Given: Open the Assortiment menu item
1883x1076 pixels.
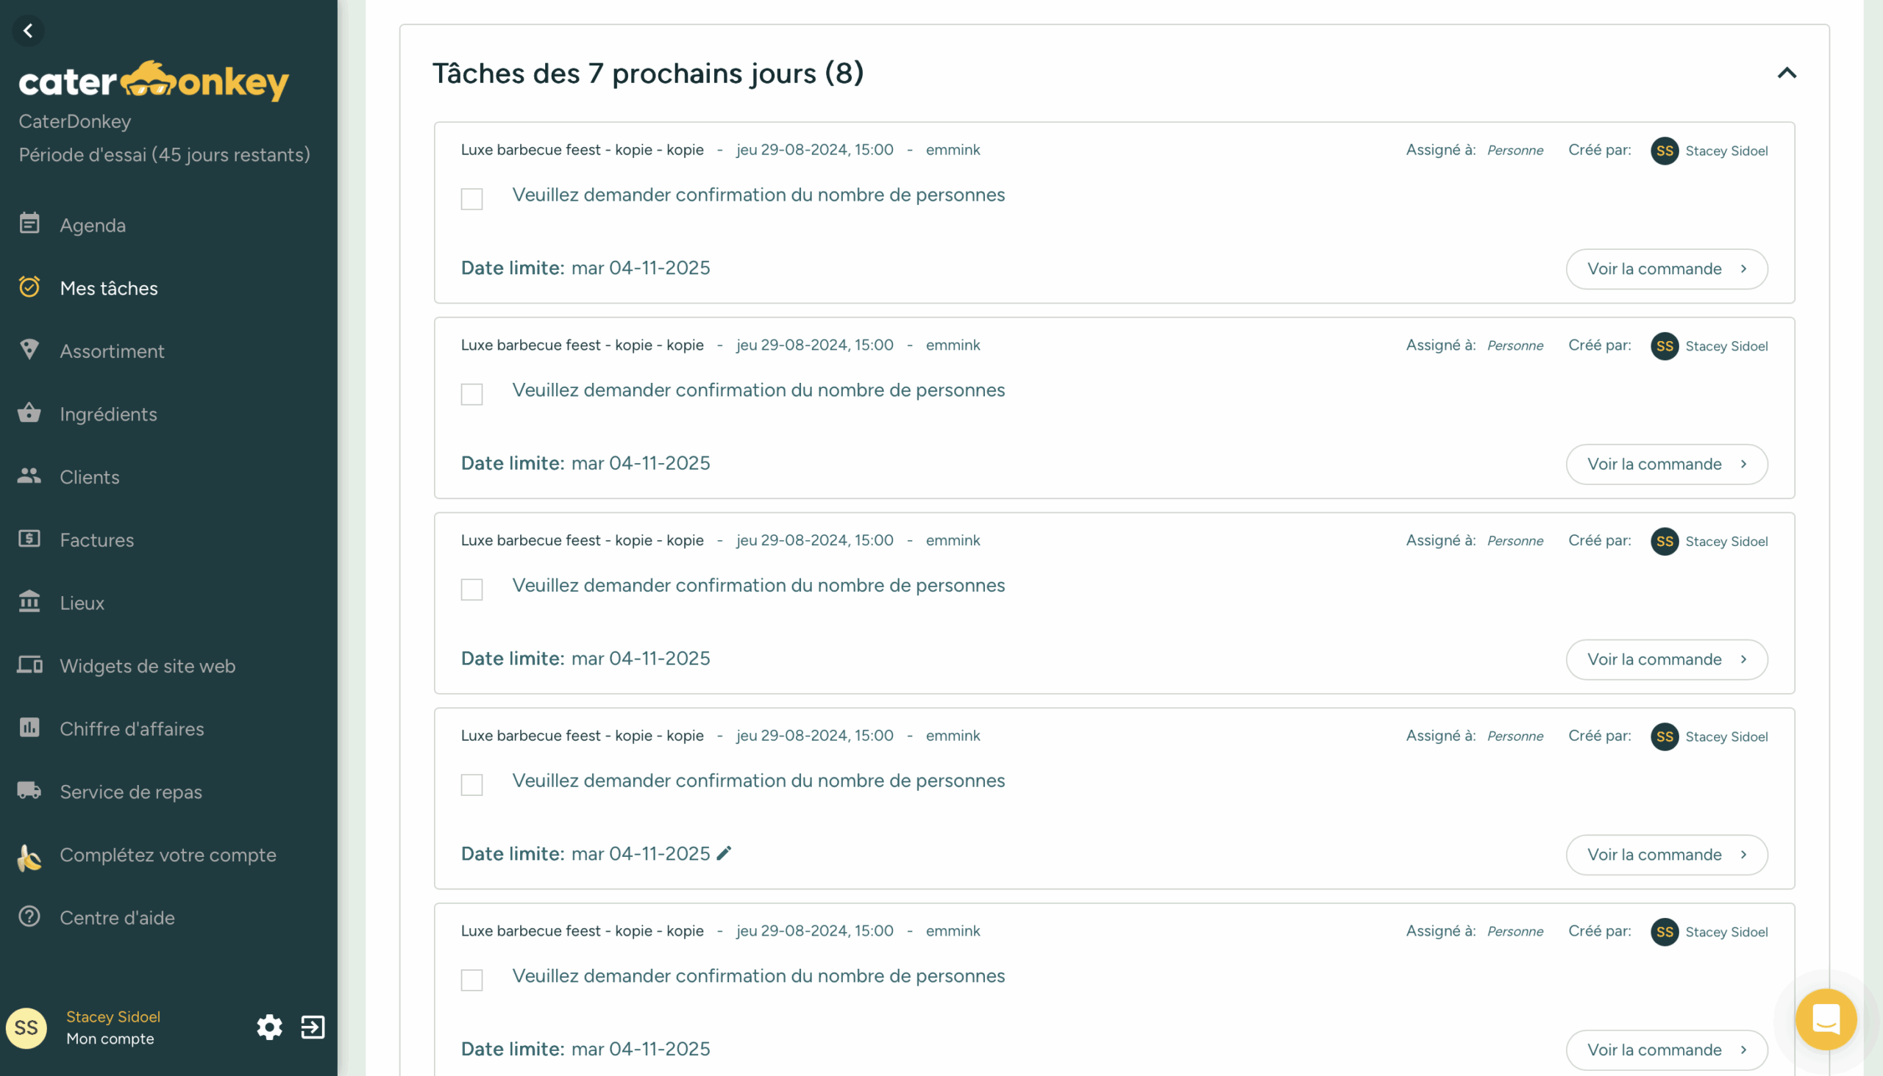Looking at the screenshot, I should [x=112, y=351].
